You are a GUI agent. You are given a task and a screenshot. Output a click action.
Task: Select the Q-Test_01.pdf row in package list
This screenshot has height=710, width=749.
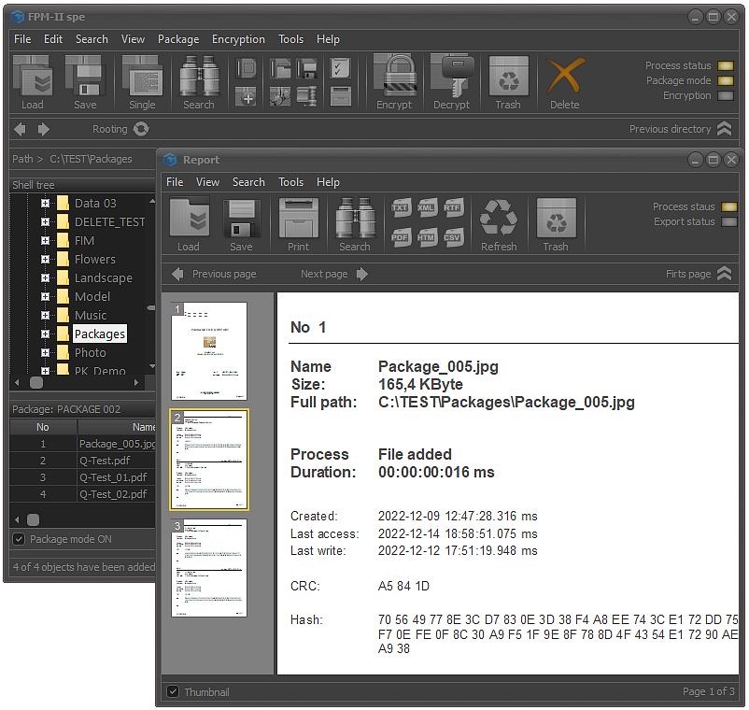[82, 477]
